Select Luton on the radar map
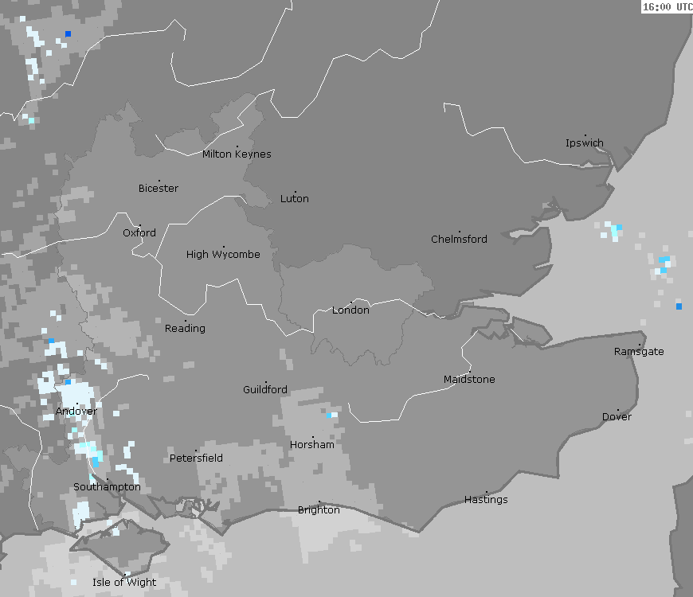 pos(295,198)
